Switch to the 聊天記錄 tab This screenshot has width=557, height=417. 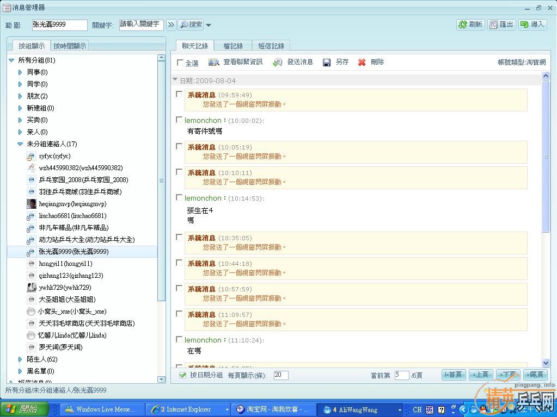click(195, 46)
